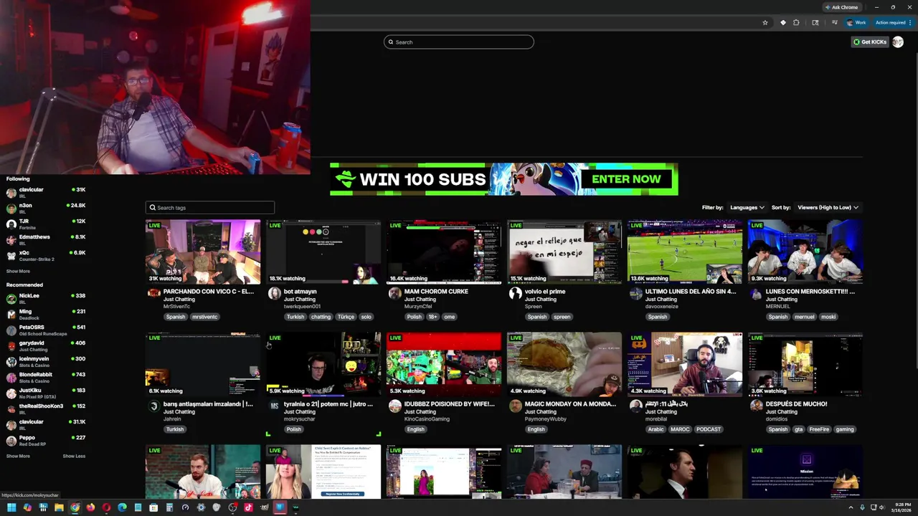Click the Spreen streamer avatar icon
The image size is (918, 516).
(x=515, y=293)
